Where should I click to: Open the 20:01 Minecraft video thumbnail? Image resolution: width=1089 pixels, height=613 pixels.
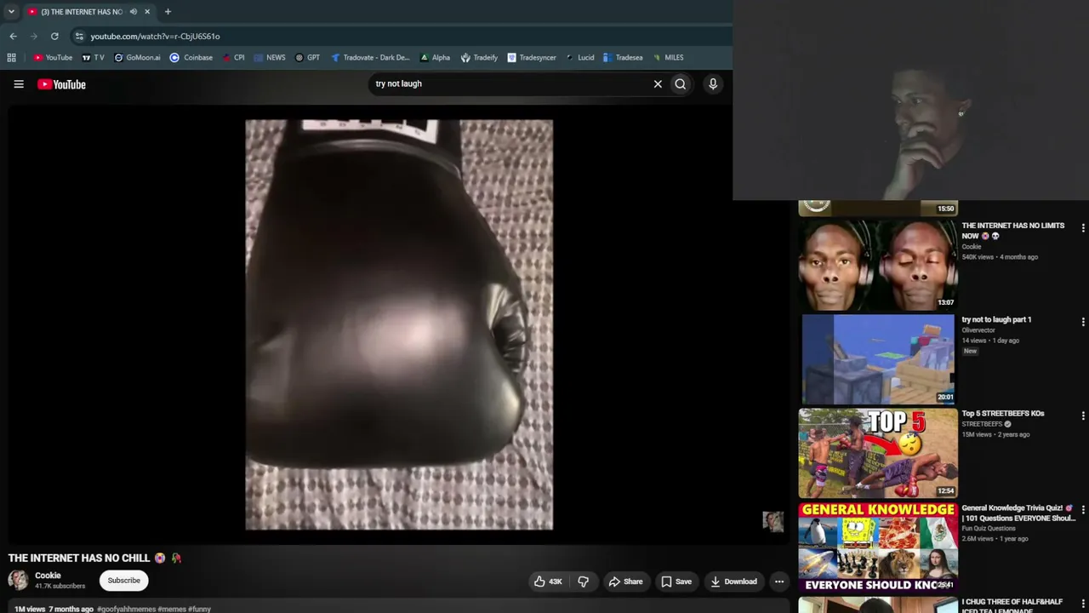878,359
